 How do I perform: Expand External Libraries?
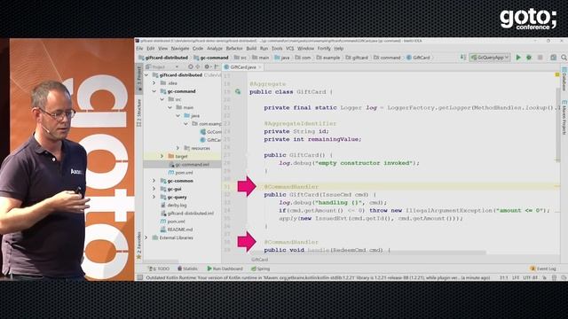tap(146, 237)
